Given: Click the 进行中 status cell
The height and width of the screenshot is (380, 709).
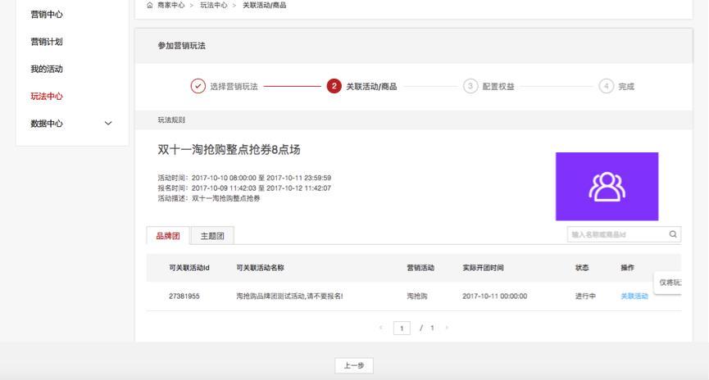Looking at the screenshot, I should click(x=585, y=296).
